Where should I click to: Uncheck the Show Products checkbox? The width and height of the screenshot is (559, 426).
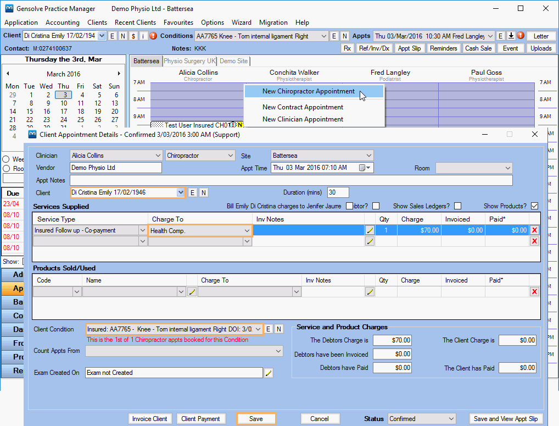(535, 204)
